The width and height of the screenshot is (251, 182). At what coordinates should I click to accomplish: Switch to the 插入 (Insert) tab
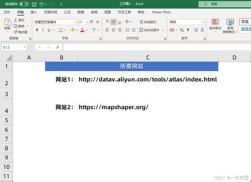tap(34, 12)
